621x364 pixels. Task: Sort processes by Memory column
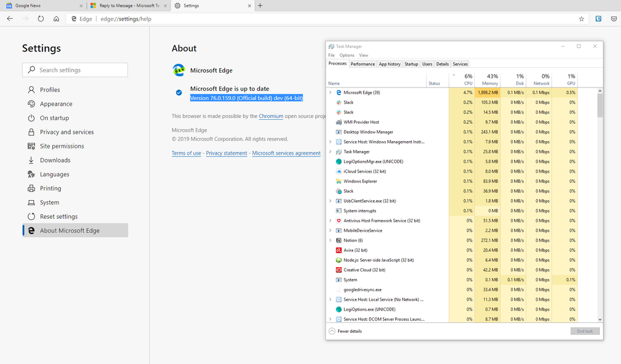click(x=487, y=79)
